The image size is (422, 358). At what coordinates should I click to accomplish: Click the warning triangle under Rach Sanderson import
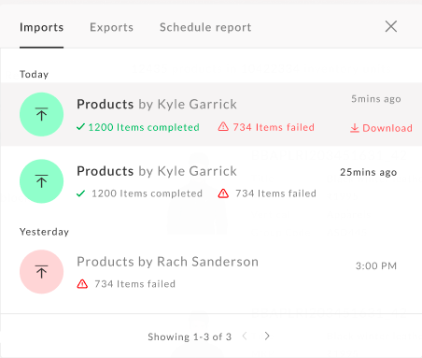pyautogui.click(x=82, y=284)
